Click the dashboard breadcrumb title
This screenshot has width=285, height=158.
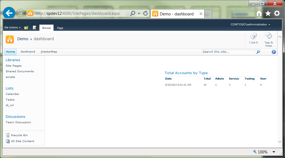pyautogui.click(x=44, y=39)
